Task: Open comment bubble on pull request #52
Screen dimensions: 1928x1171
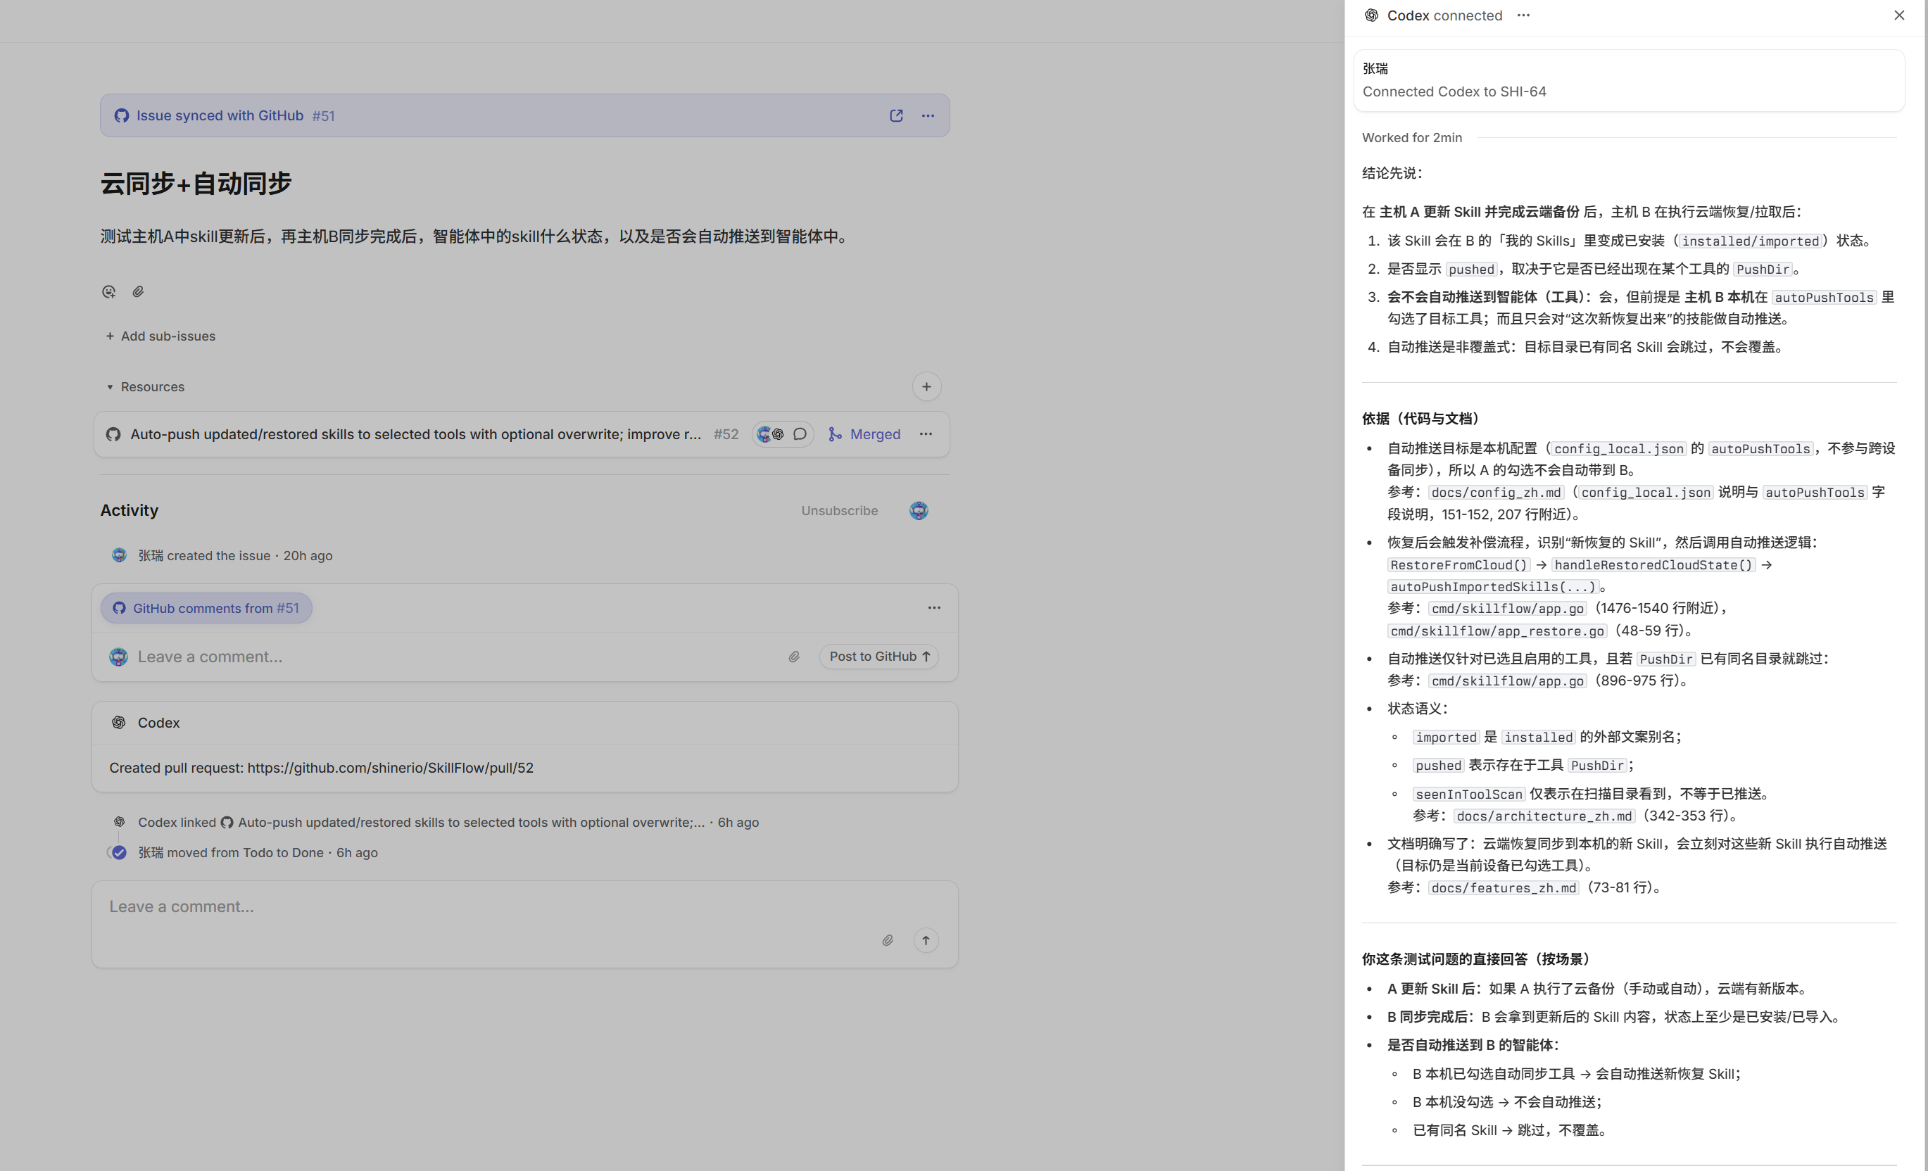Action: (800, 434)
